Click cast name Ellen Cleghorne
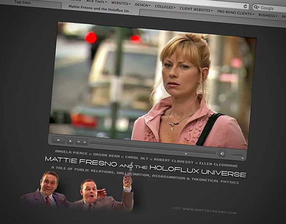The width and height of the screenshot is (286, 224). (219, 165)
